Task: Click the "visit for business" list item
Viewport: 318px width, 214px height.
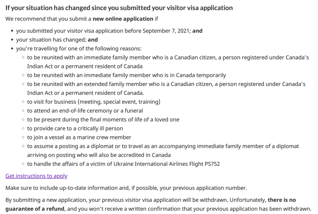Action: click(94, 102)
